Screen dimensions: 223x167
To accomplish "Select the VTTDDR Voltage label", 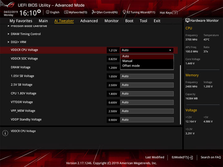I will click(x=22, y=102).
